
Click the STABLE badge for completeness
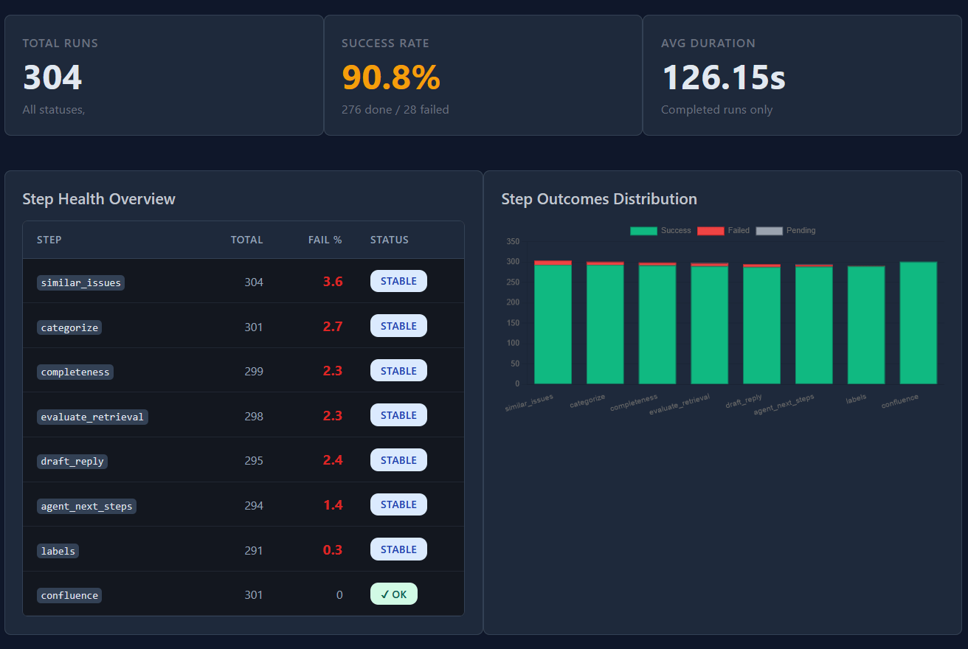click(x=398, y=371)
